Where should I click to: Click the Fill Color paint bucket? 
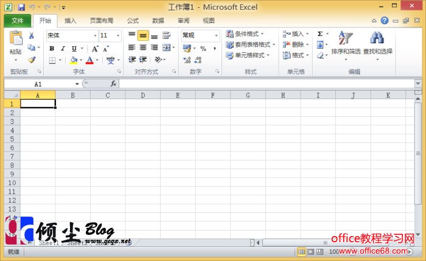[x=74, y=60]
